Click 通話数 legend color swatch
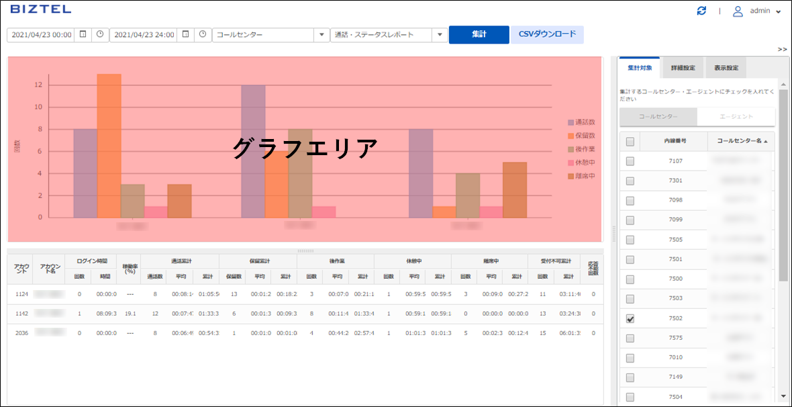Viewport: 792px width, 407px height. click(571, 123)
